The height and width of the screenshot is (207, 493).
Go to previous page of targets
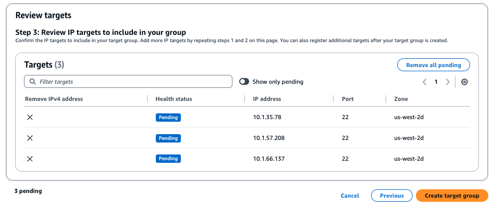(x=424, y=82)
